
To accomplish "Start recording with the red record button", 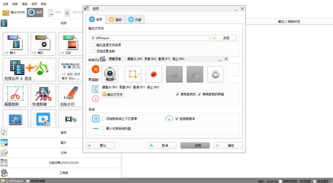I will pyautogui.click(x=154, y=74).
